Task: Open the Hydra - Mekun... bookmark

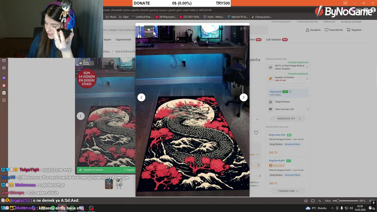Action: pos(214,17)
